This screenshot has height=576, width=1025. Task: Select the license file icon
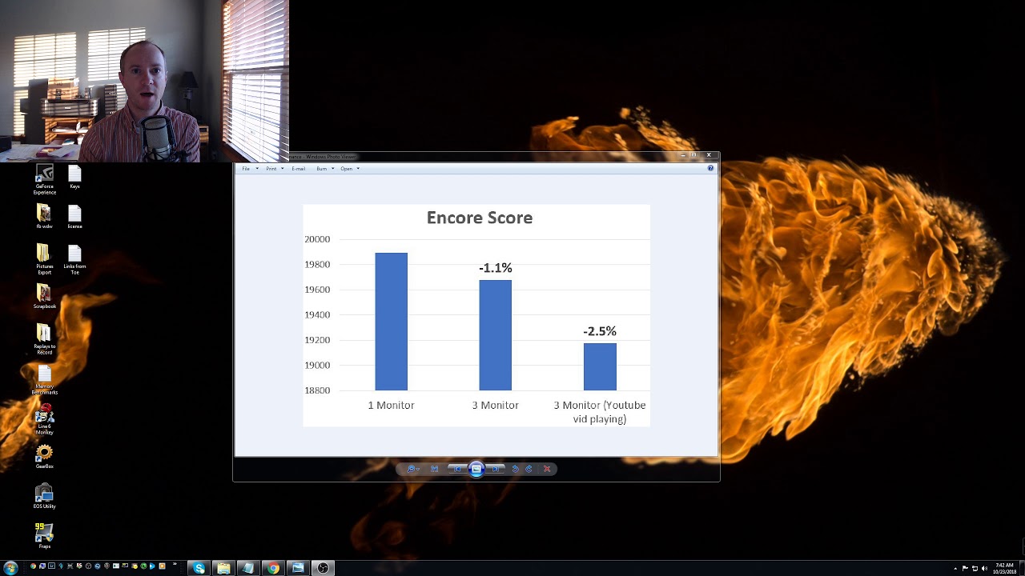(74, 217)
